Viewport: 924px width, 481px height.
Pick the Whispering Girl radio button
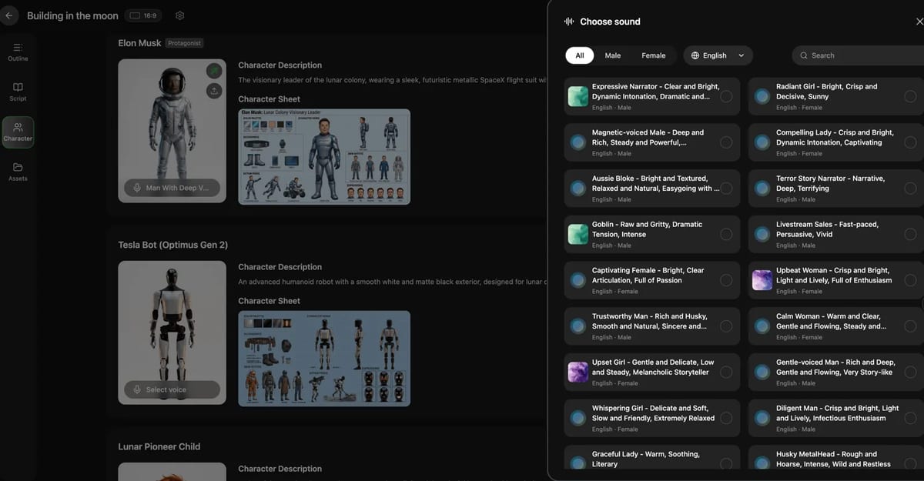click(726, 418)
